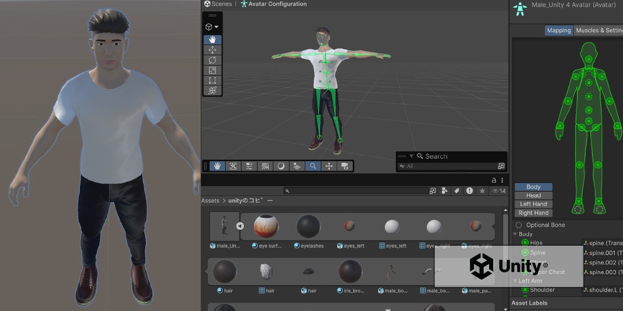This screenshot has width=623, height=311.
Task: Click the Assets breadcrumb in Project panel
Action: [210, 200]
